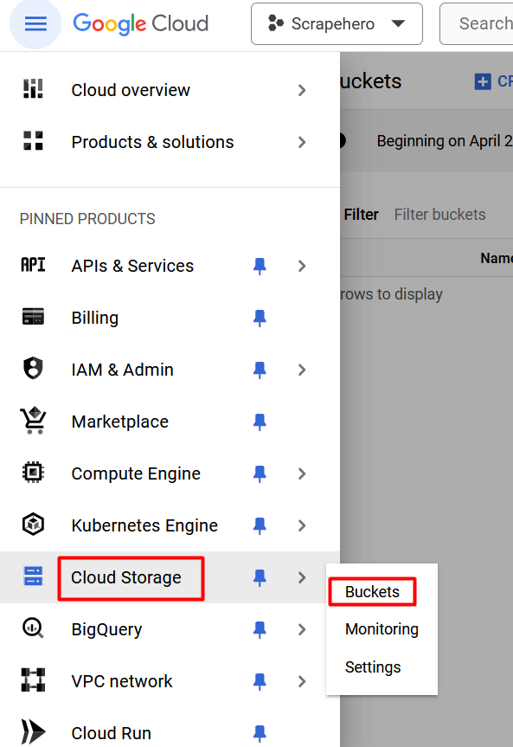Expand APIs & Services submenu chevron
This screenshot has width=513, height=747.
tap(302, 266)
